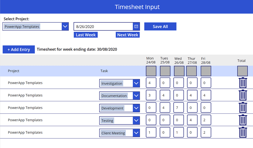Click the Thursday total gray box
Viewport: 253px width, 148px height.
pyautogui.click(x=192, y=71)
